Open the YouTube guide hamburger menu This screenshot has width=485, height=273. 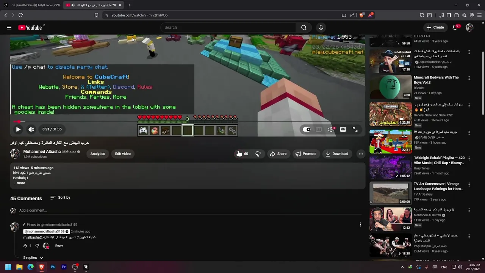tap(9, 27)
